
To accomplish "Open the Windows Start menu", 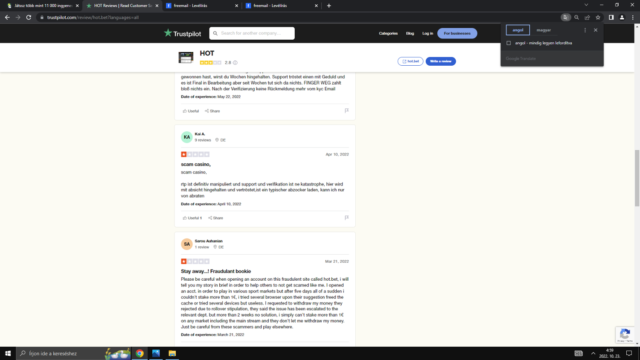I will [8, 353].
